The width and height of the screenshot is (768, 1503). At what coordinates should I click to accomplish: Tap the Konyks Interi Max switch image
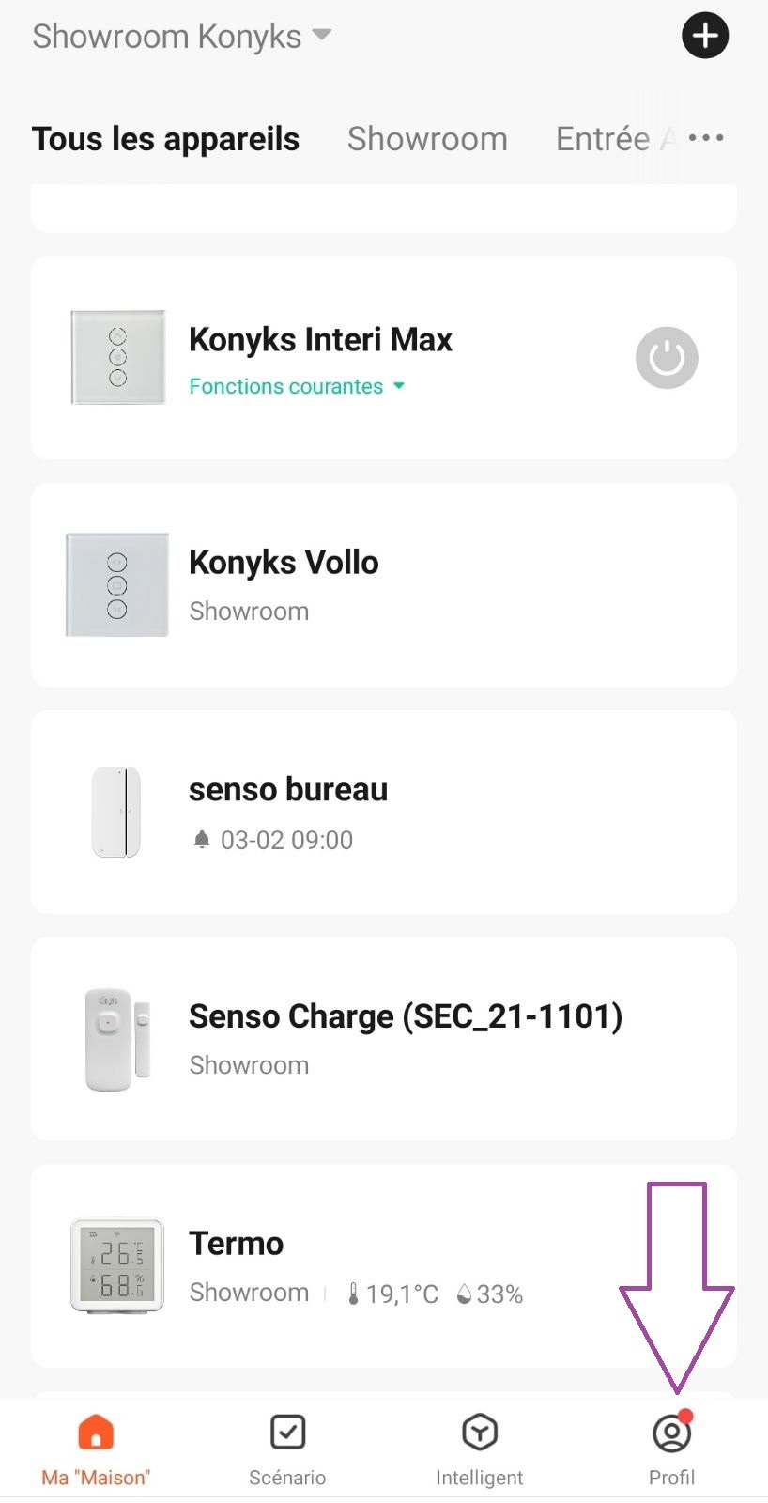(118, 358)
